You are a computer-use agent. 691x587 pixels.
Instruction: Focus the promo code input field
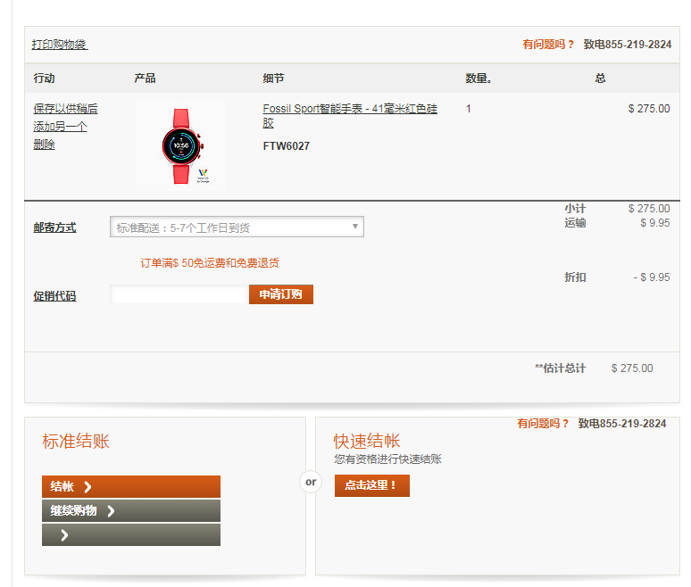coord(178,294)
